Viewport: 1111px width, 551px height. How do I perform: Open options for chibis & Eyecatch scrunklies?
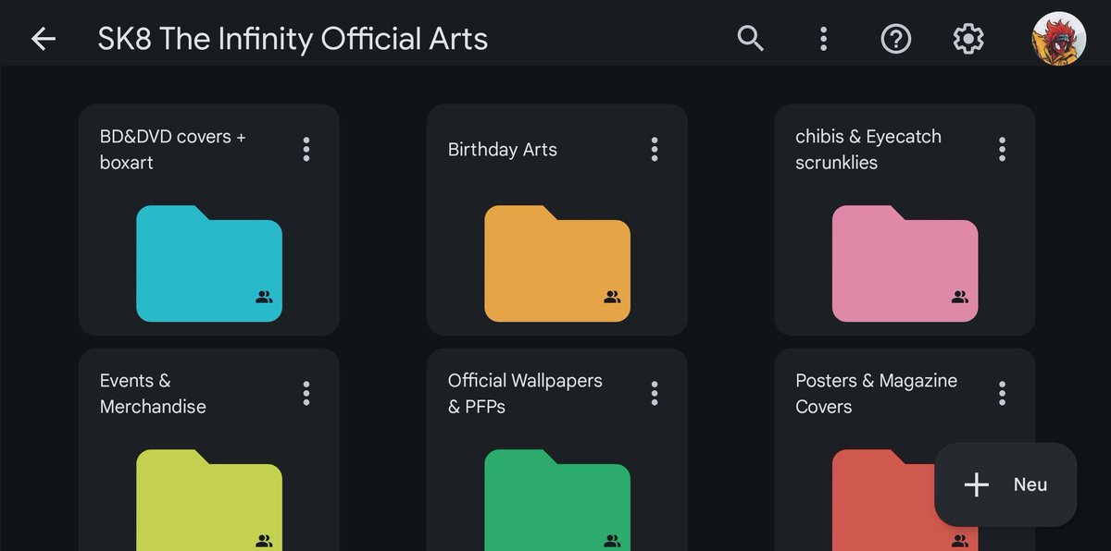[1002, 149]
